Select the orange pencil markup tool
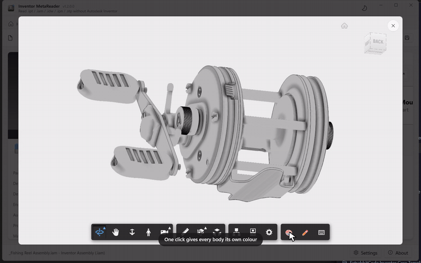 click(305, 232)
